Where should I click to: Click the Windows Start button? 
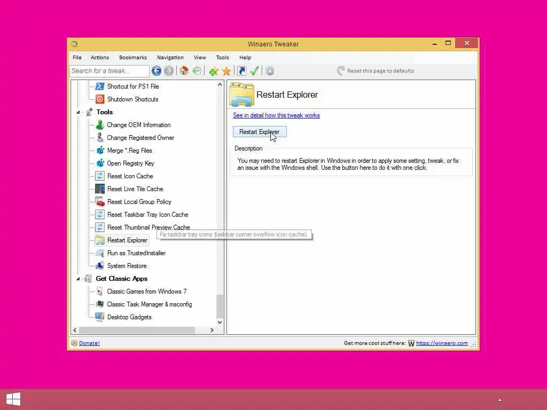pos(13,399)
